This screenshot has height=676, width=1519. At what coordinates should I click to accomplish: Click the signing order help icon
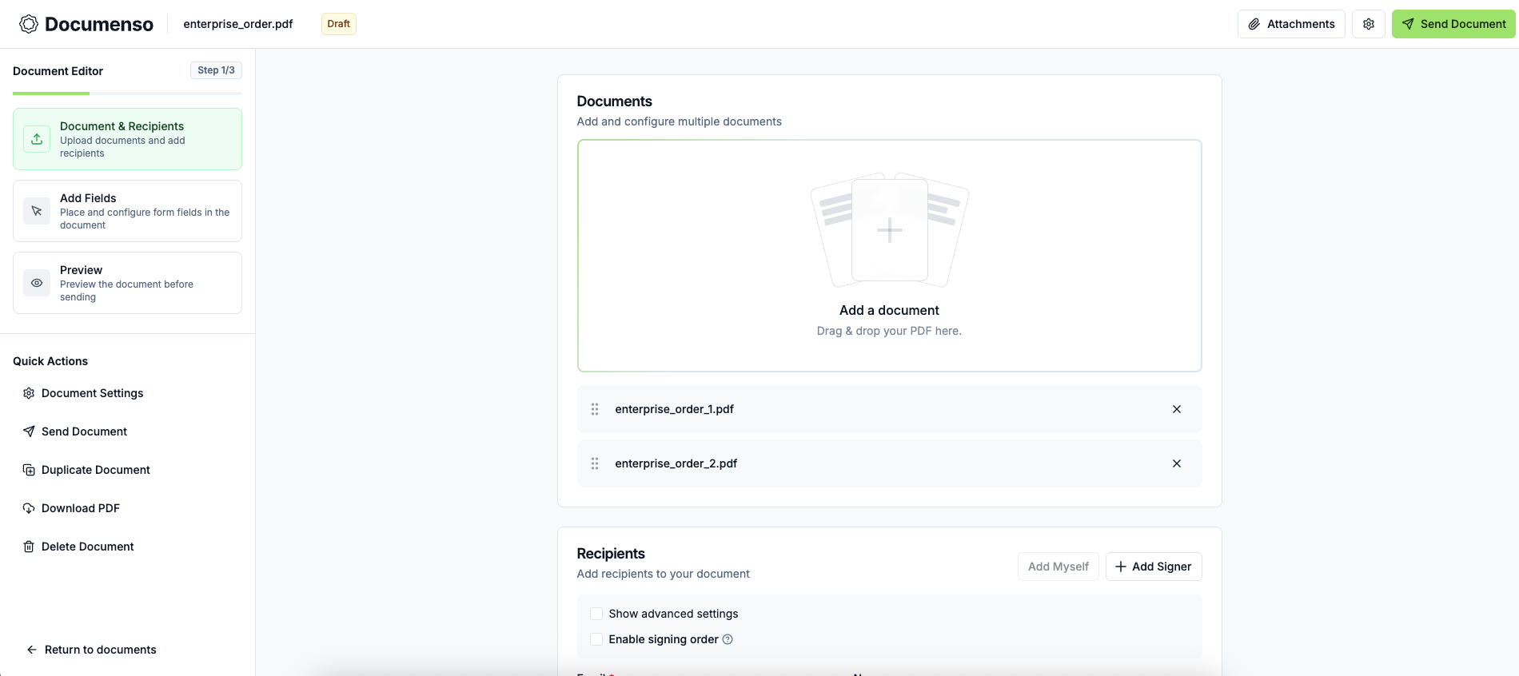728,639
